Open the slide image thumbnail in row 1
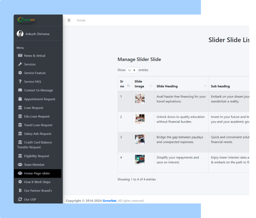This screenshot has width=256, height=218. [139, 99]
